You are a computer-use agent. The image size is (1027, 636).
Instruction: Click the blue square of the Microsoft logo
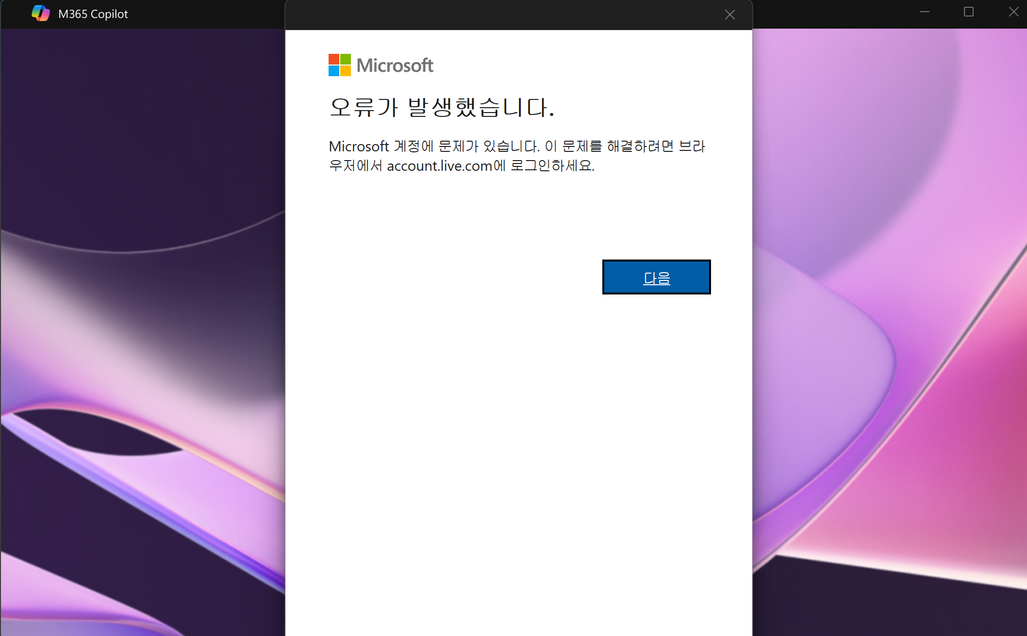point(334,70)
